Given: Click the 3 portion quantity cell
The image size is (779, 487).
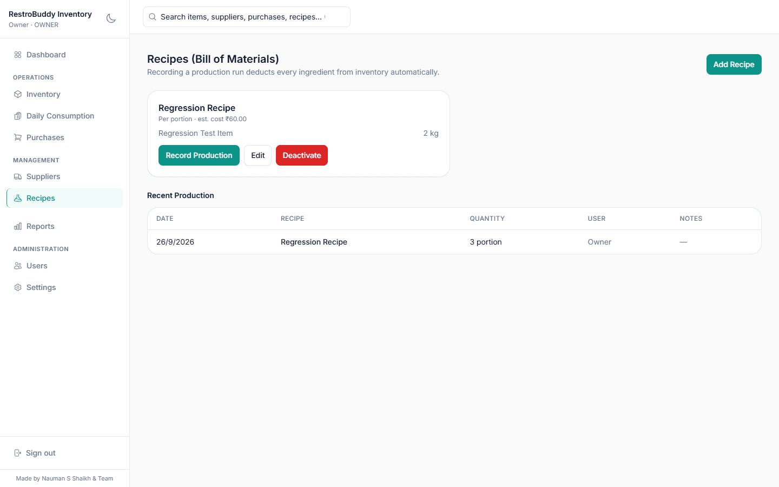Looking at the screenshot, I should pos(486,242).
